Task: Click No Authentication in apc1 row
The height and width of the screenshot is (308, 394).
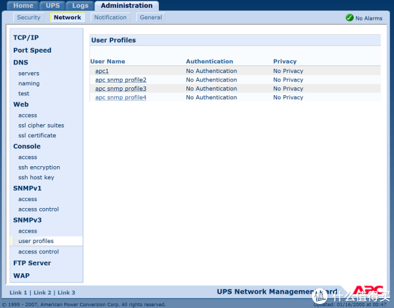Action: tap(211, 71)
